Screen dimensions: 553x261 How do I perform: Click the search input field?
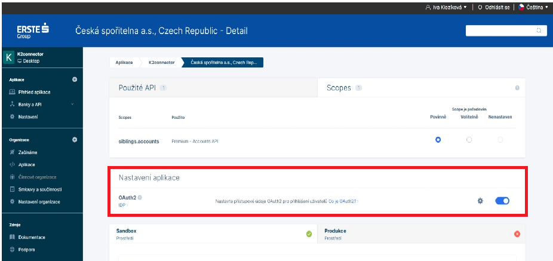tap(506, 30)
